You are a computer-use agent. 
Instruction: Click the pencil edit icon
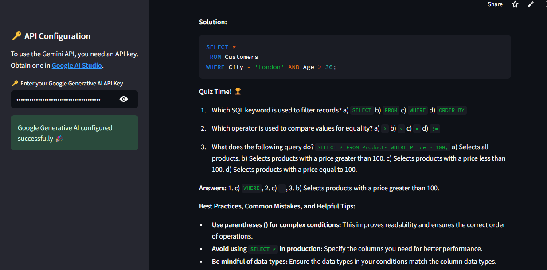[531, 4]
